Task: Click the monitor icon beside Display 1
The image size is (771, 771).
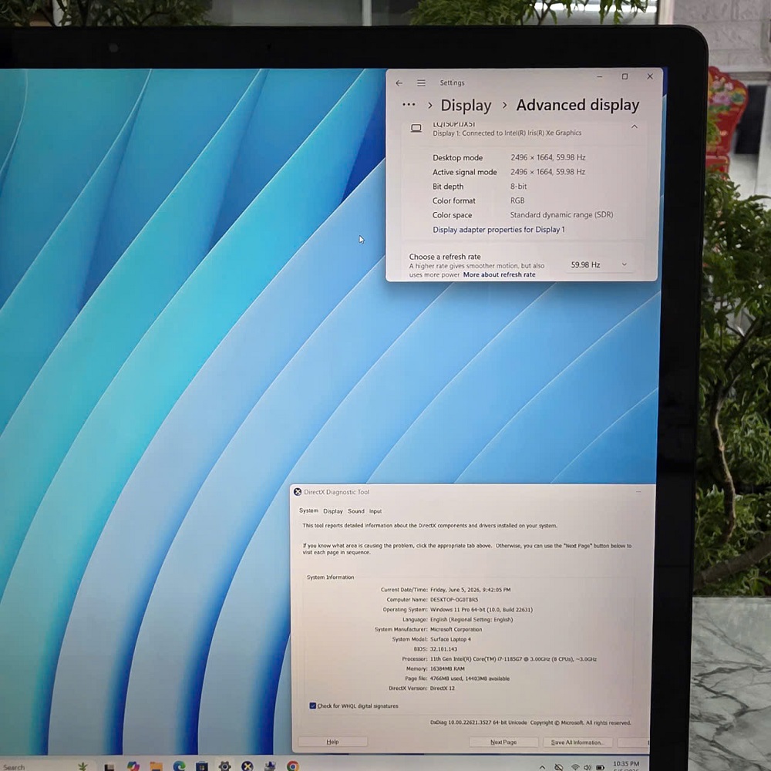Action: pos(416,128)
